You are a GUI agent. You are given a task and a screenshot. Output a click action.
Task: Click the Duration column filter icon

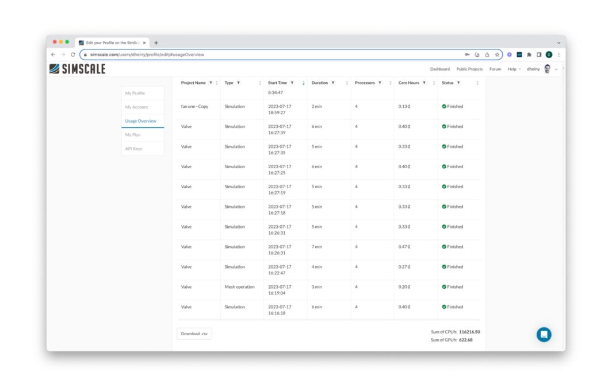(332, 83)
